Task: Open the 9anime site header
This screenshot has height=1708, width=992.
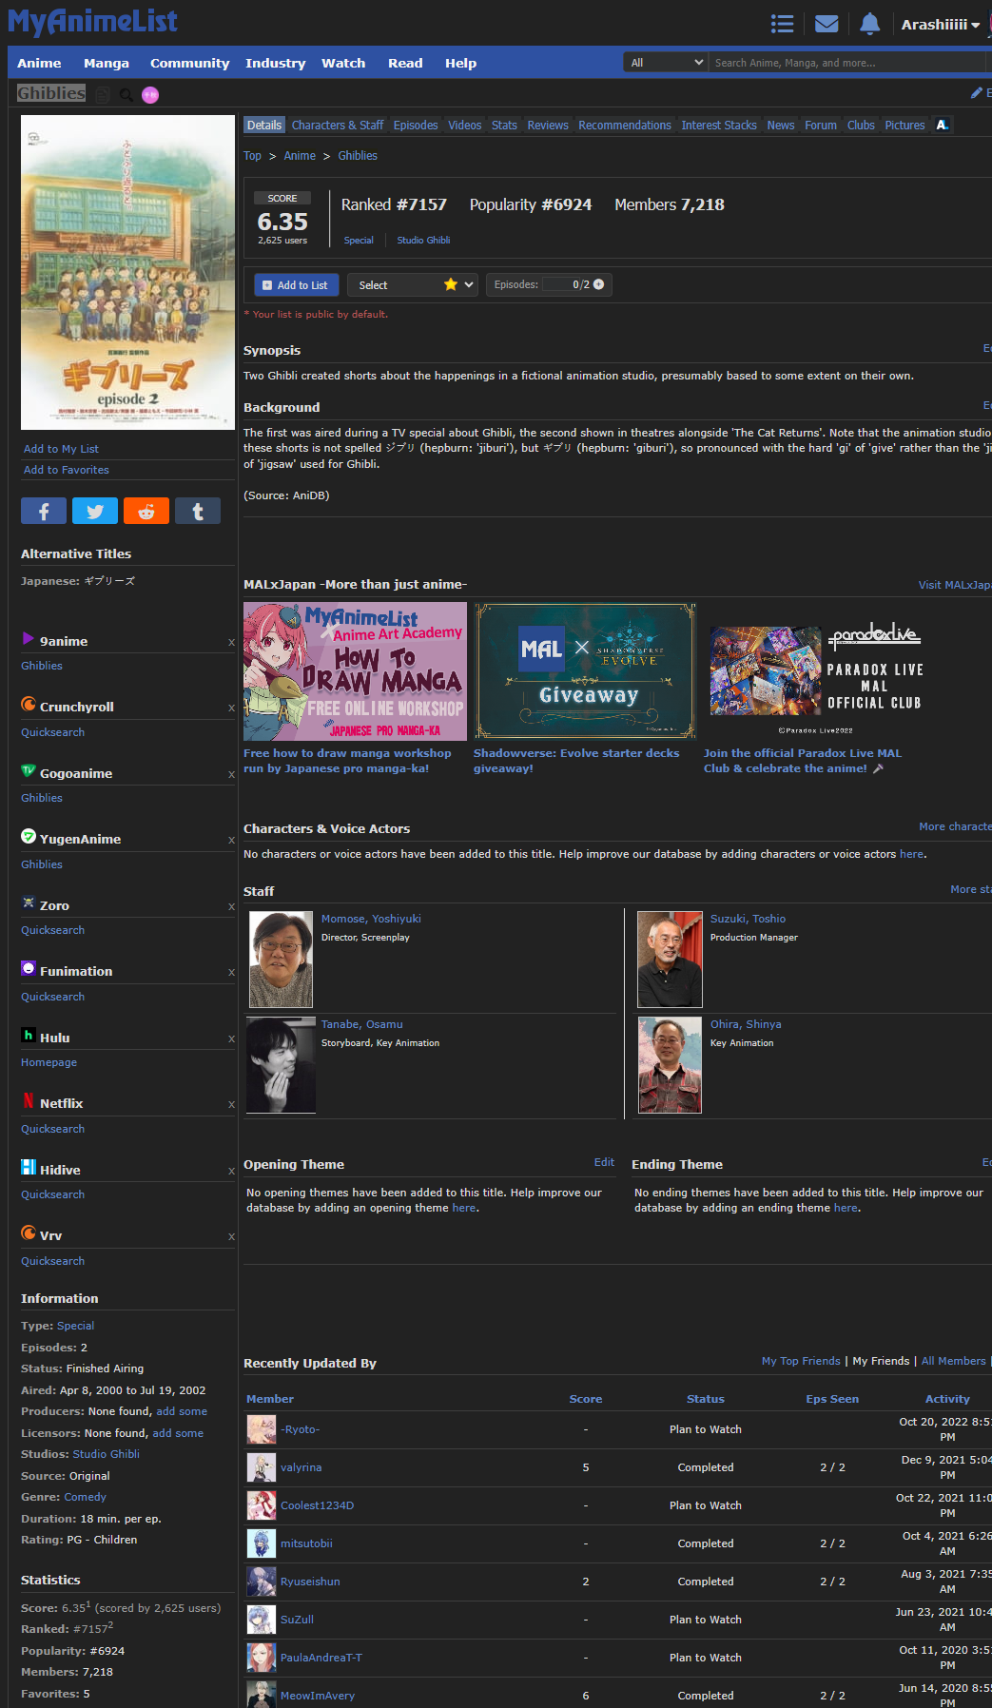Action: point(63,641)
